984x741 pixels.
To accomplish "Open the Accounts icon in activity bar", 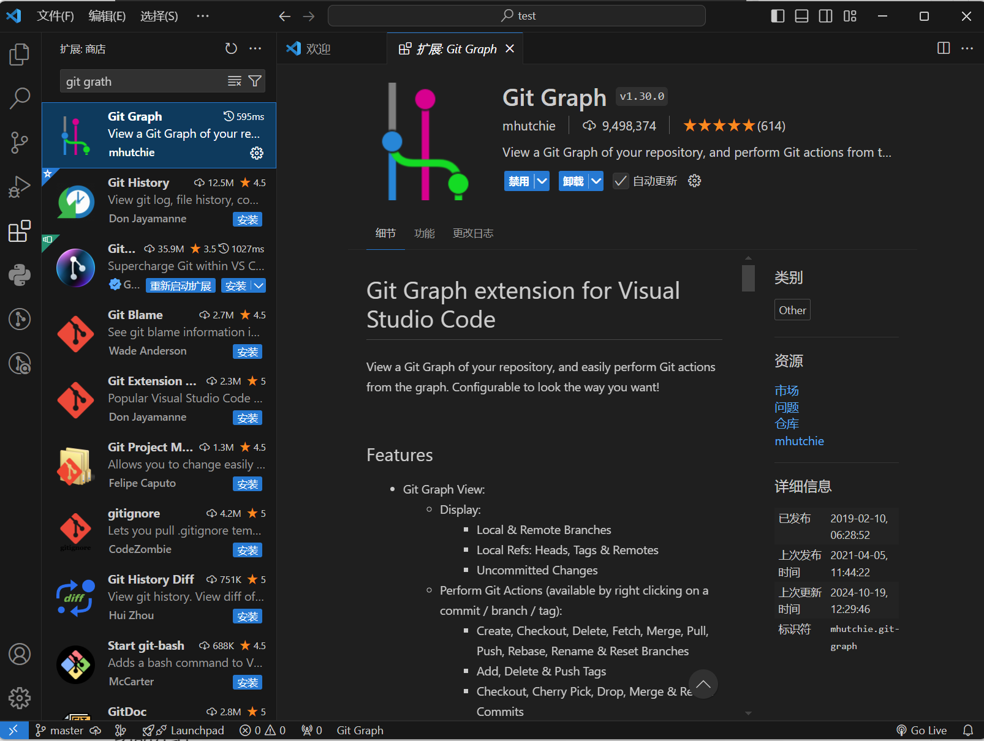I will click(20, 654).
